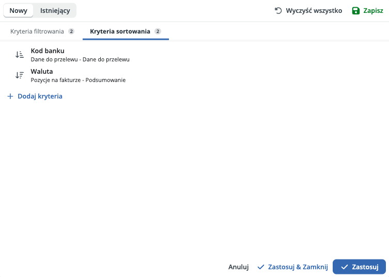Viewport: 389px width, 277px height.
Task: Click the Zapisz button text
Action: tap(373, 11)
